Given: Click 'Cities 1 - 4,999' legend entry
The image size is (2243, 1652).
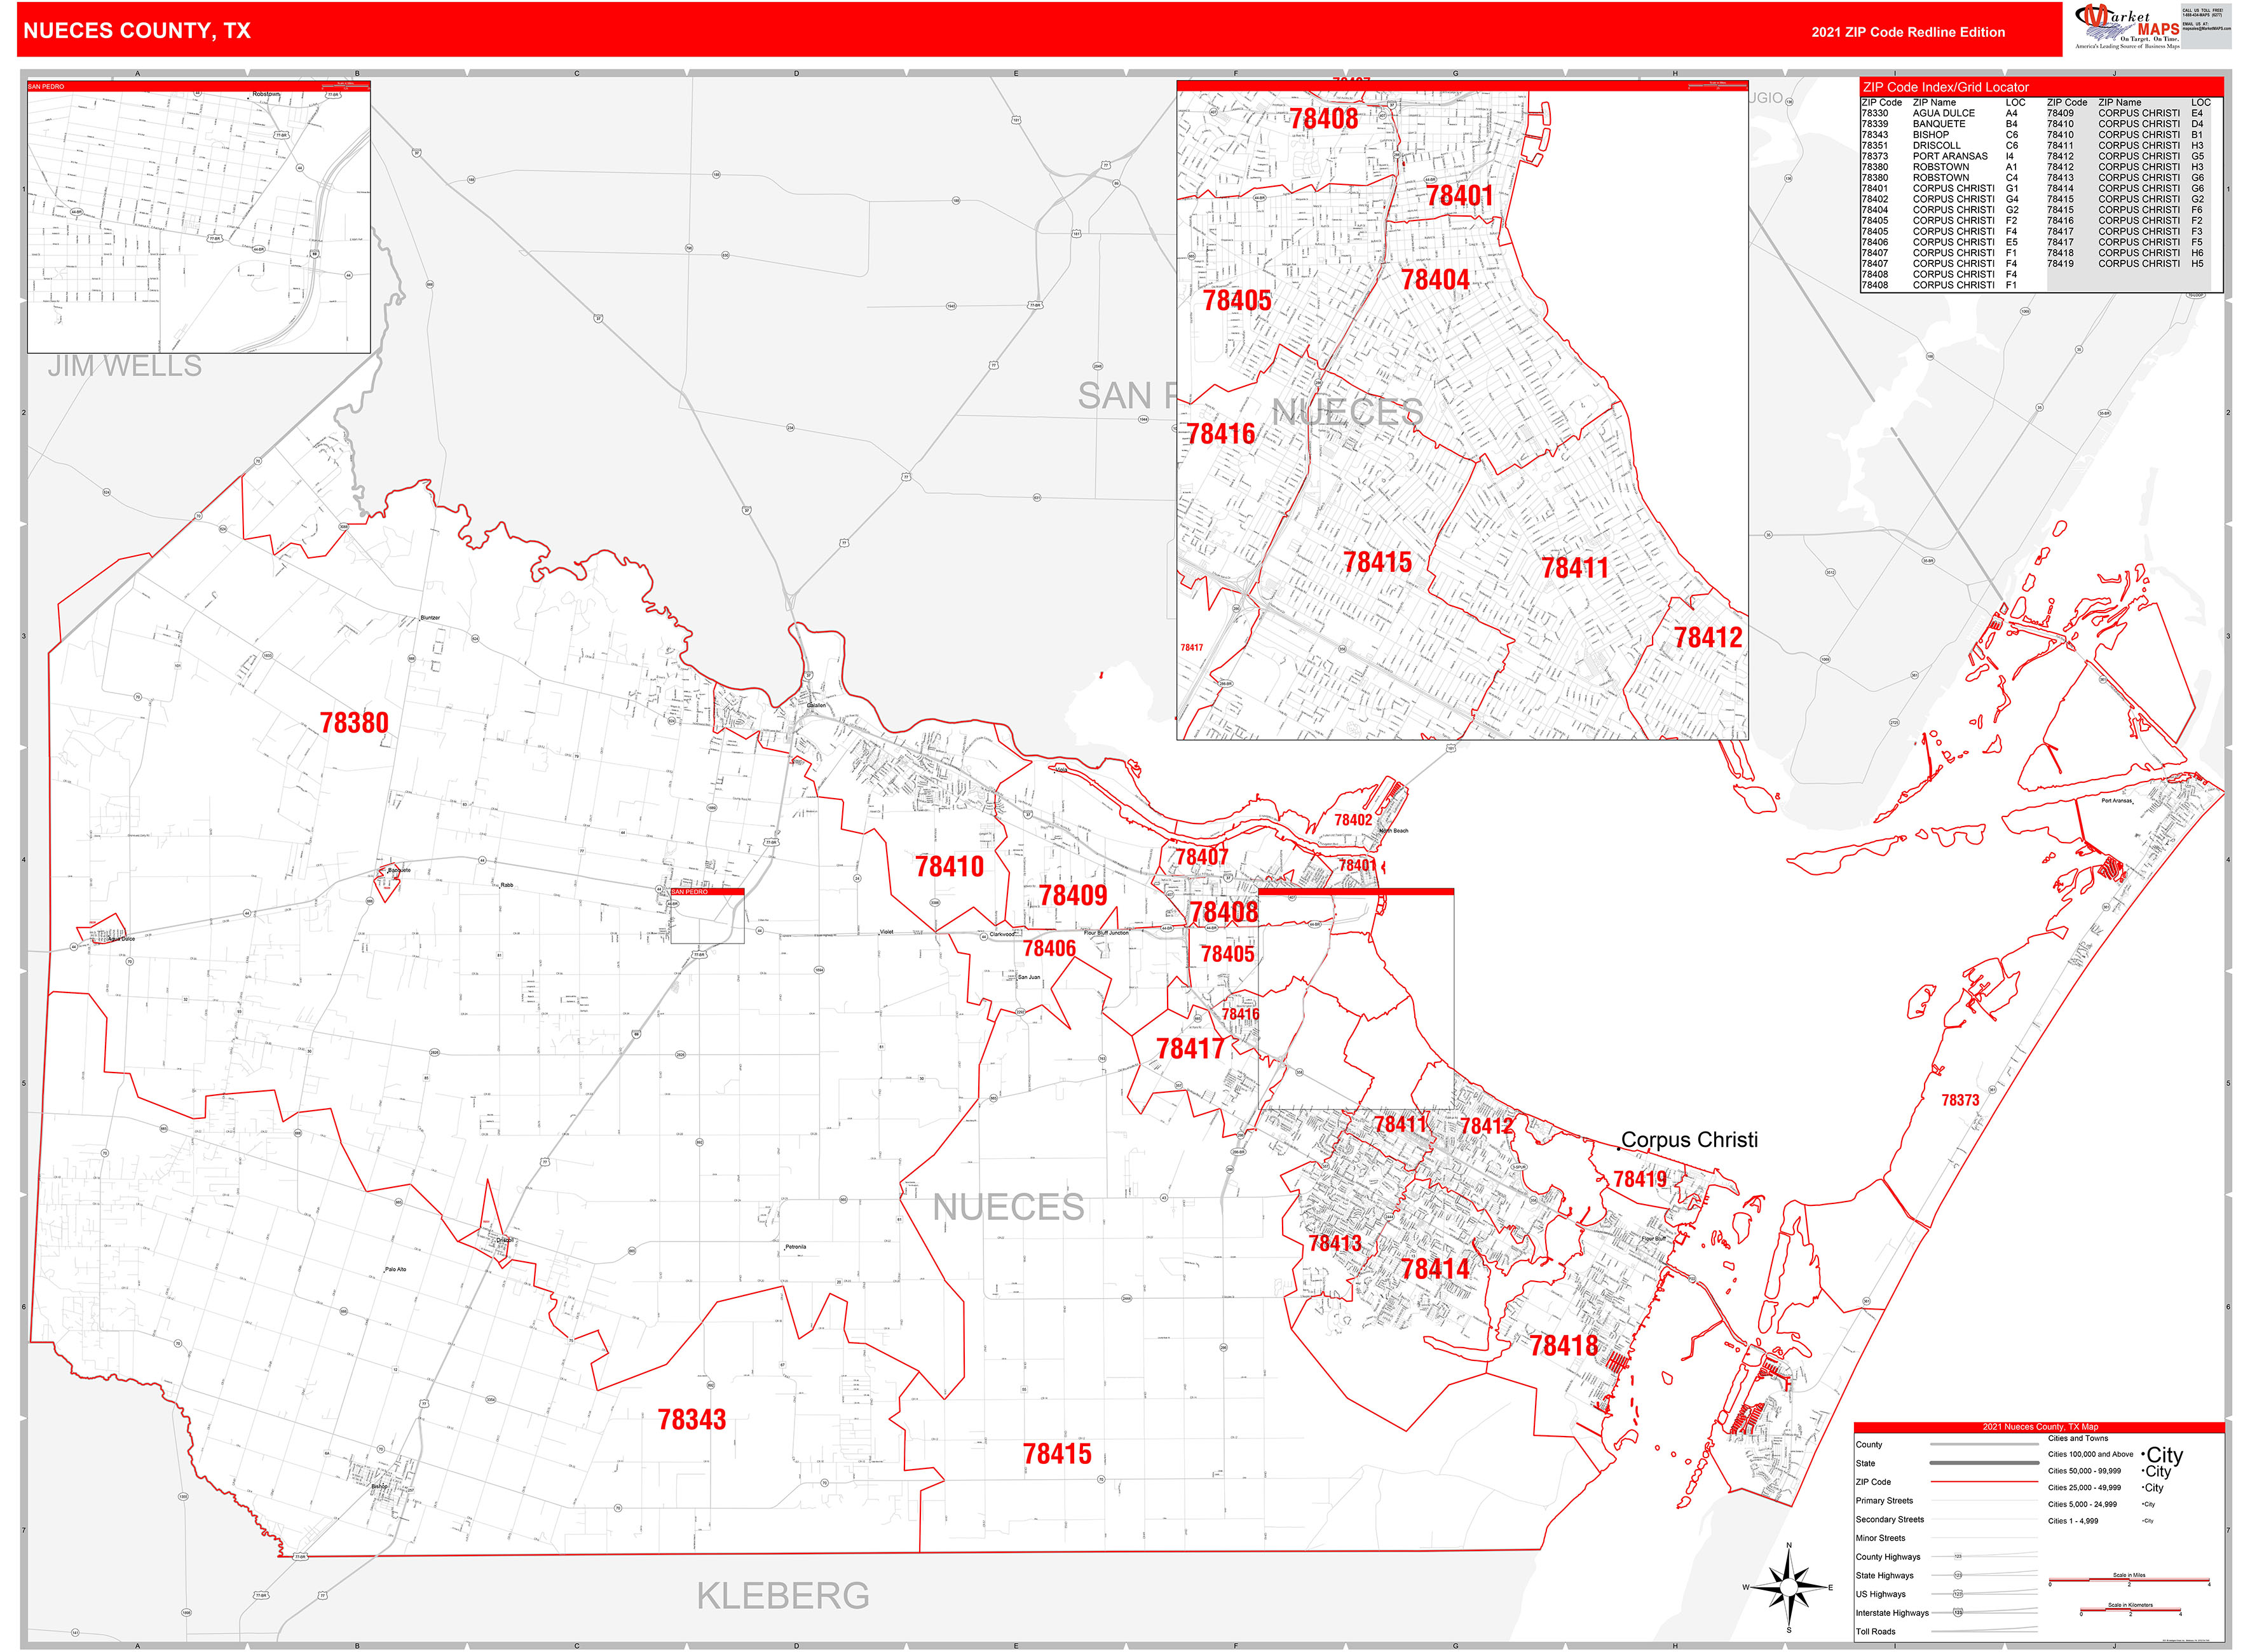Looking at the screenshot, I should tap(2073, 1521).
